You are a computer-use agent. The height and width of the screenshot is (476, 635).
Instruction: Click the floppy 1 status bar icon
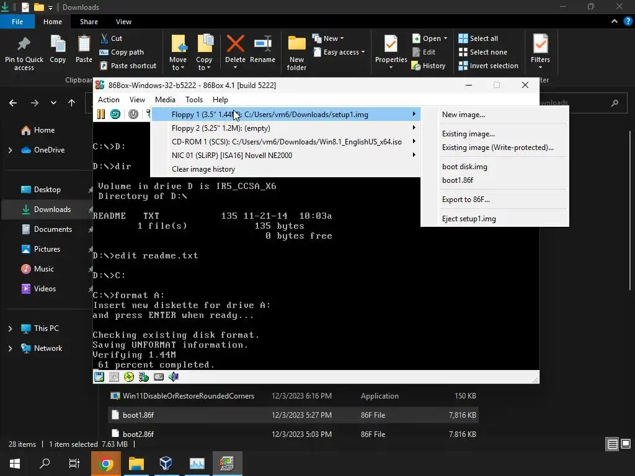(99, 377)
